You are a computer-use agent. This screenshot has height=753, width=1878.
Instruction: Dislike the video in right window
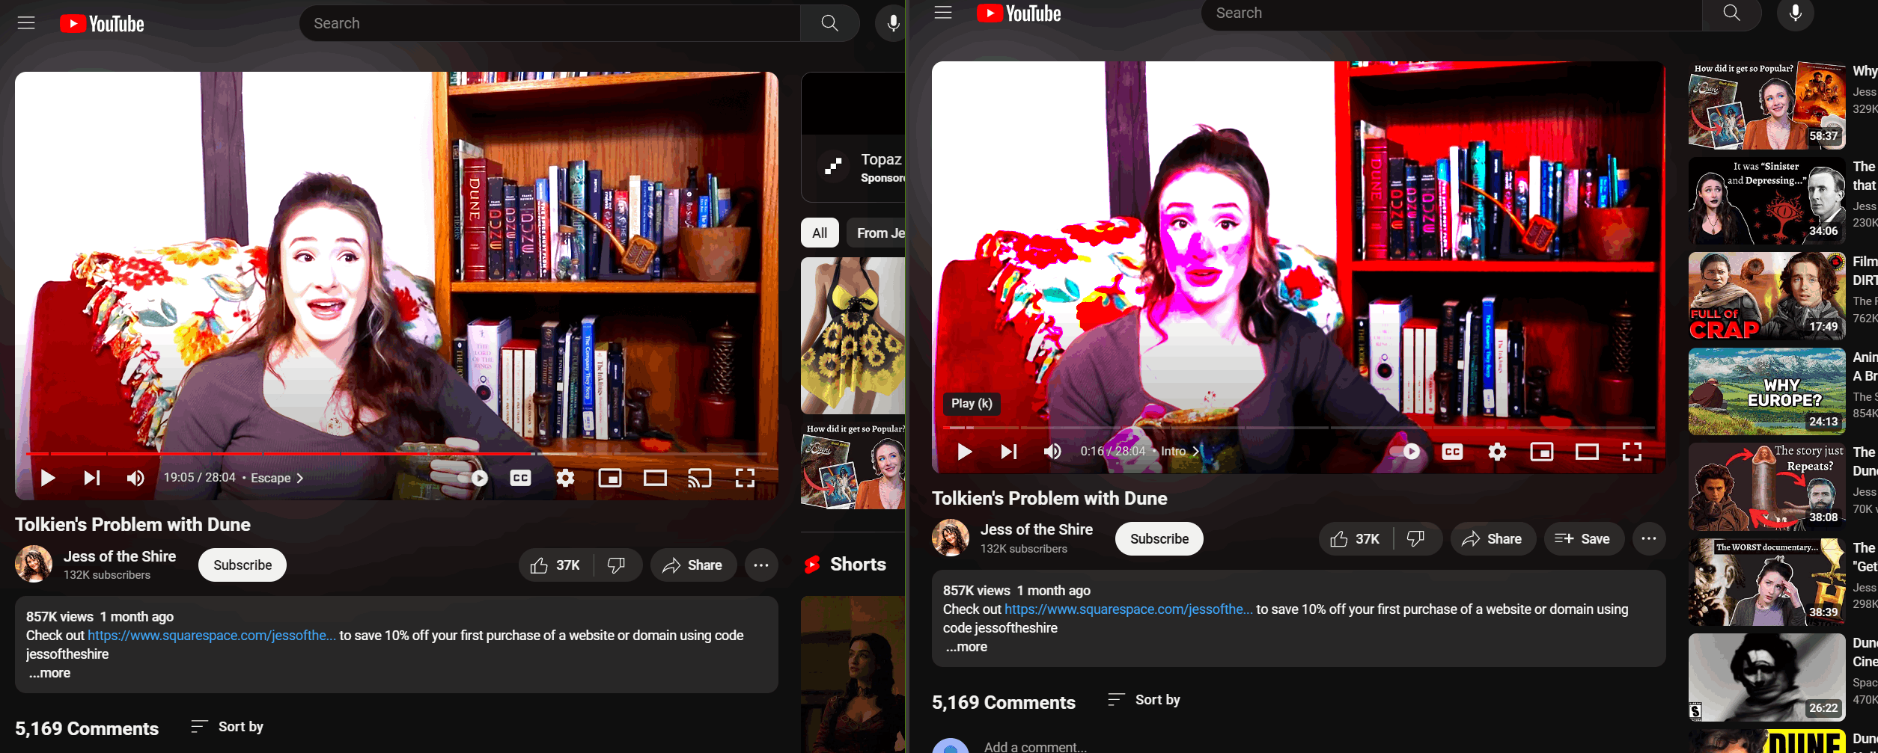(1416, 539)
